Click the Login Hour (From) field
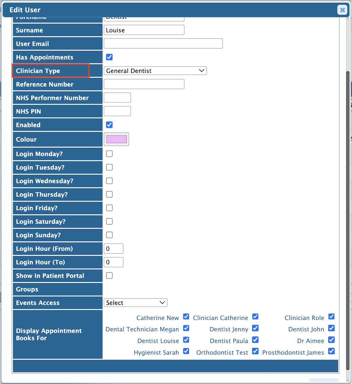Image resolution: width=352 pixels, height=384 pixels. 114,249
